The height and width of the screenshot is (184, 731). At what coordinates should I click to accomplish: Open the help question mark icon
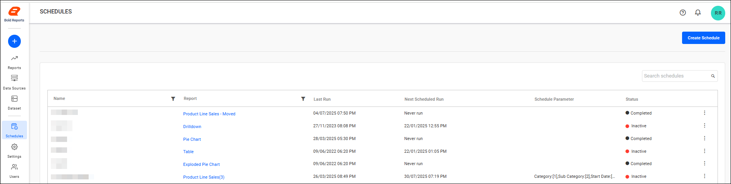[x=683, y=12]
